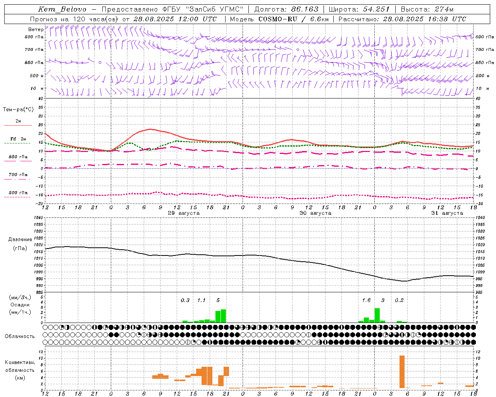Click the Давление panel label

[x=20, y=240]
